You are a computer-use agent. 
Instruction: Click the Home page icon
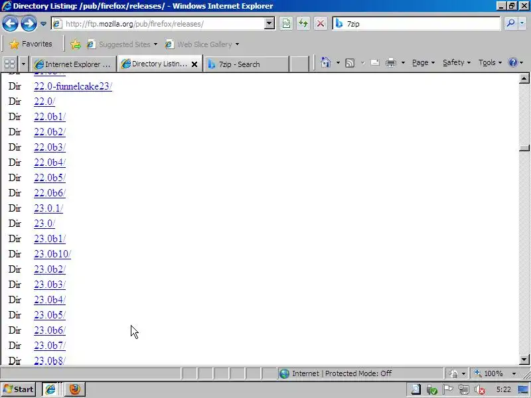point(326,62)
